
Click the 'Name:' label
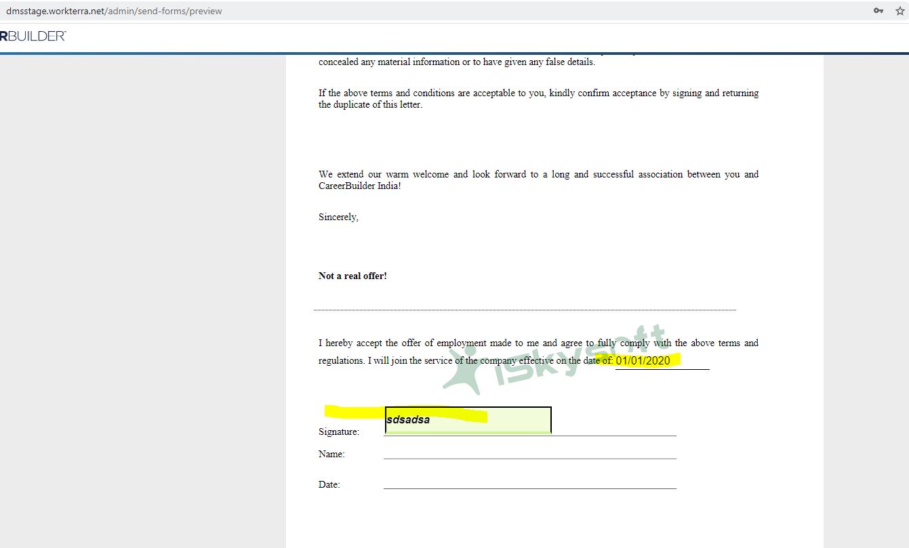tap(331, 455)
